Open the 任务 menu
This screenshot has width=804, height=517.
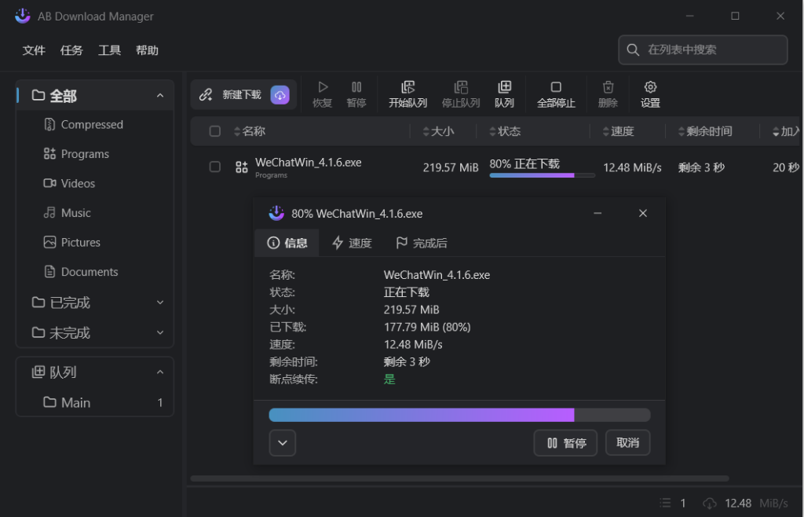click(x=71, y=50)
